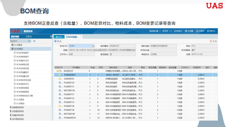Expand the 销售管理系统 module
Screen dimensions: 226x127
11,107
